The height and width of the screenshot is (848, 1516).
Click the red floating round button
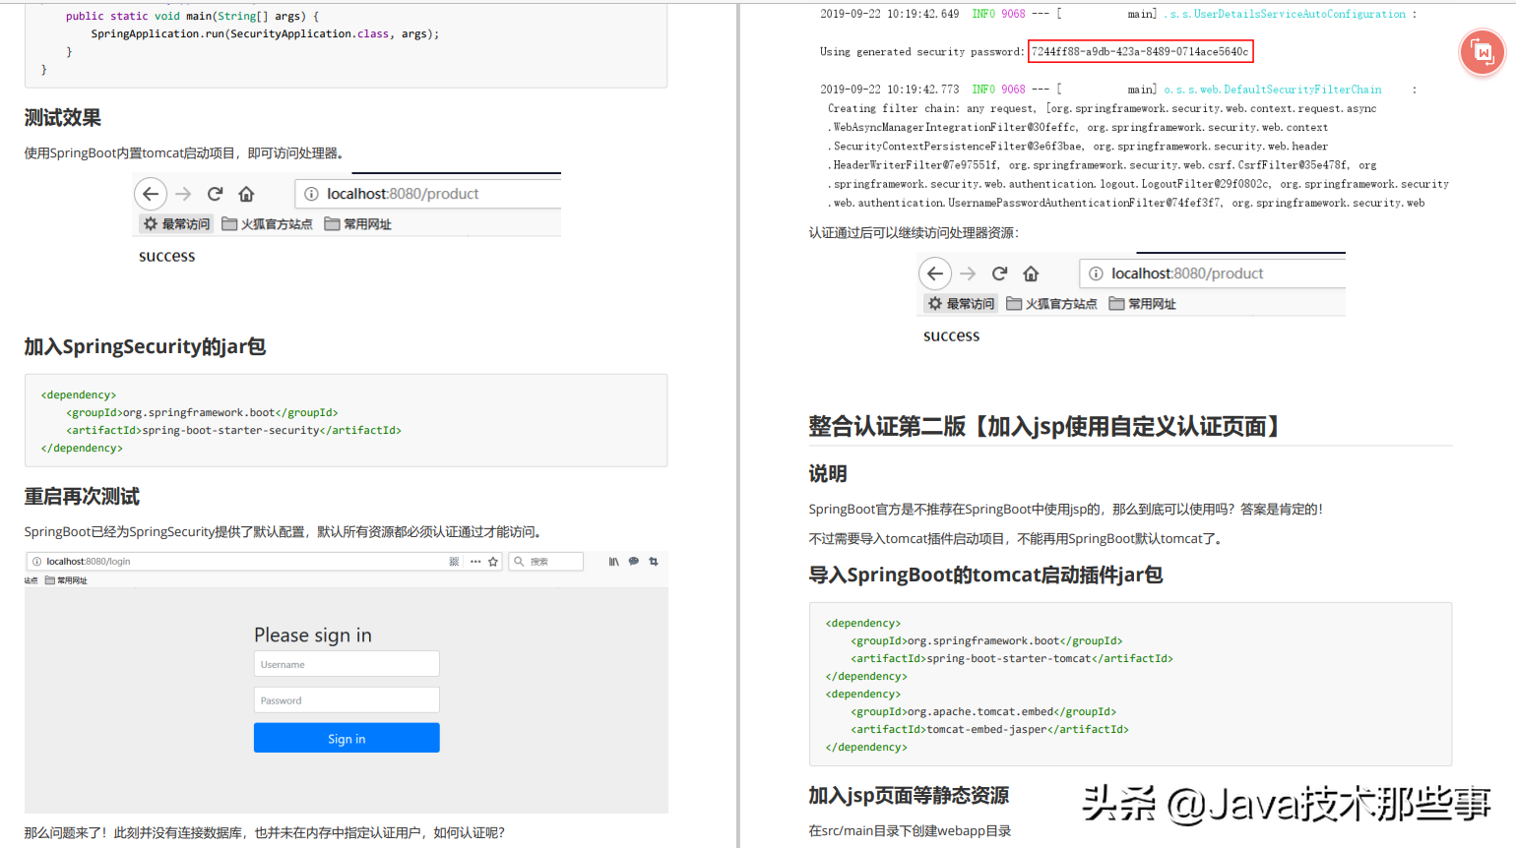pos(1482,53)
